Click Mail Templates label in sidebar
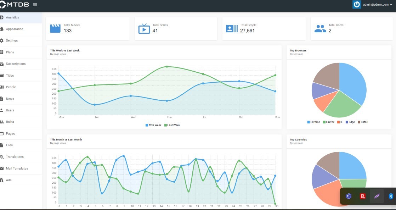The image size is (396, 210). 17,168
